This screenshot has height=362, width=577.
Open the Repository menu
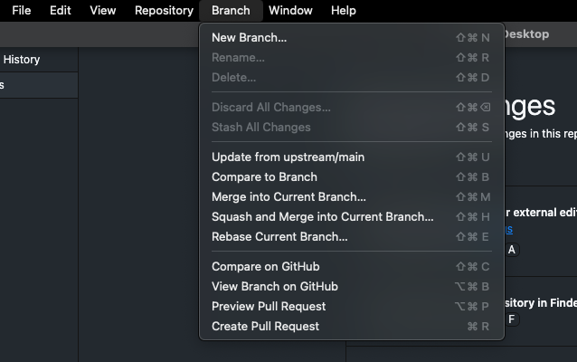coord(164,10)
